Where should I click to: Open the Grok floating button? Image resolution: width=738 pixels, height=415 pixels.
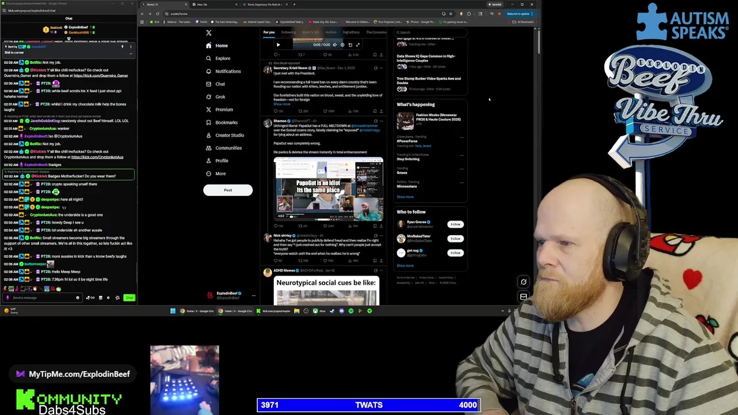(x=524, y=282)
